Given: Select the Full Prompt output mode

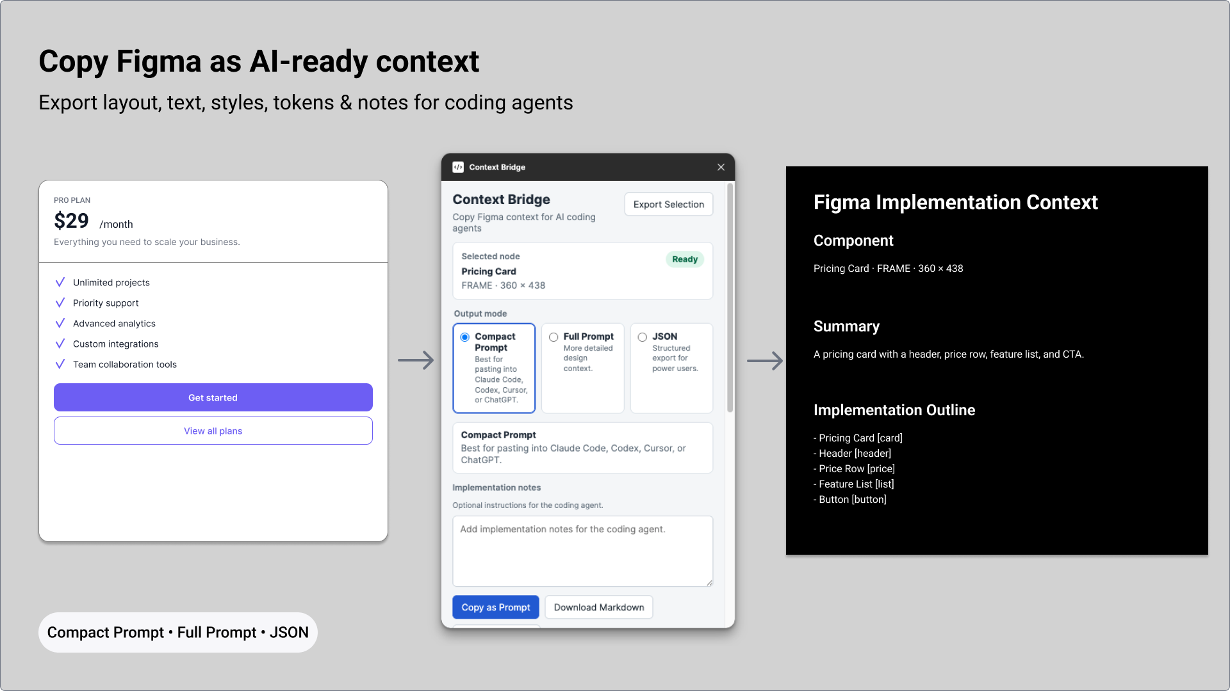Looking at the screenshot, I should coord(583,368).
